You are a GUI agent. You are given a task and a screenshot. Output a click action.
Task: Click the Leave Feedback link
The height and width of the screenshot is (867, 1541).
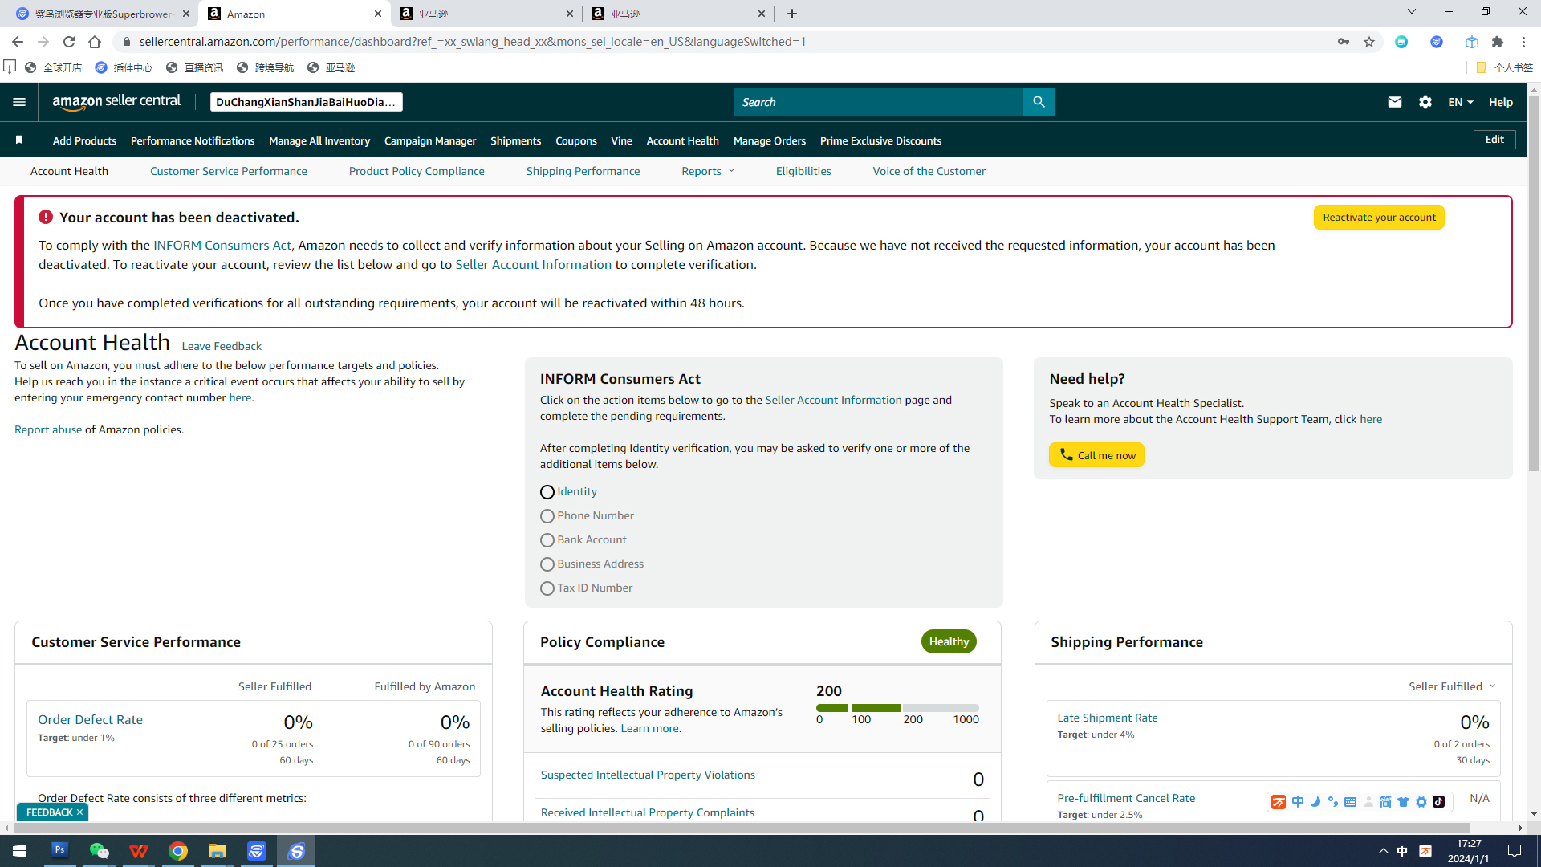coord(222,346)
